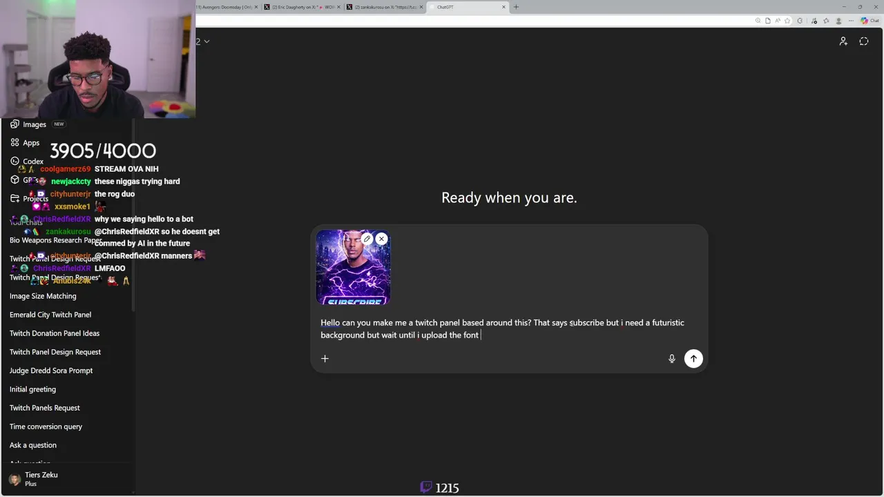Screen dimensions: 884x497
Task: Open Judge Dredd Sora Prompt chat
Action: click(51, 371)
